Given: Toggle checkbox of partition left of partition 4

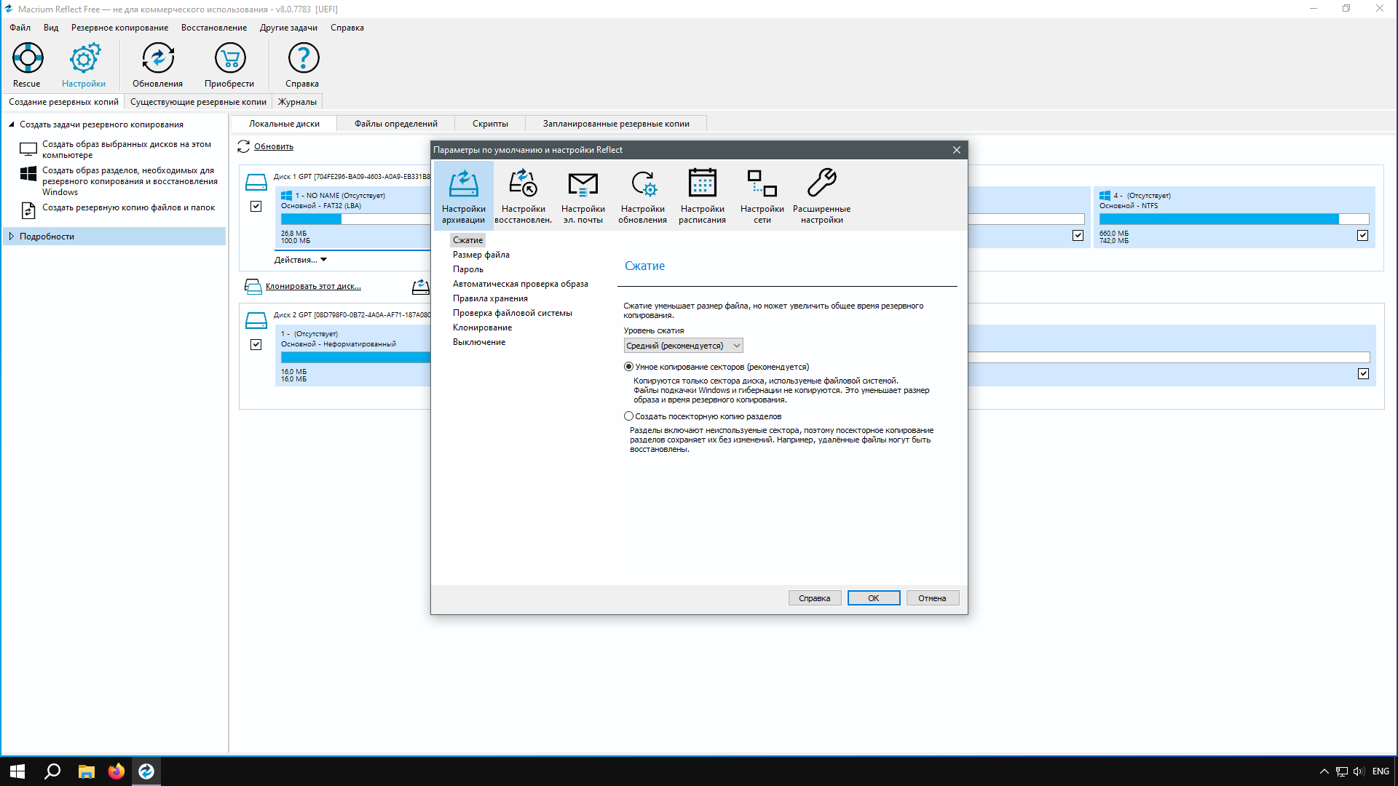Looking at the screenshot, I should (1078, 236).
